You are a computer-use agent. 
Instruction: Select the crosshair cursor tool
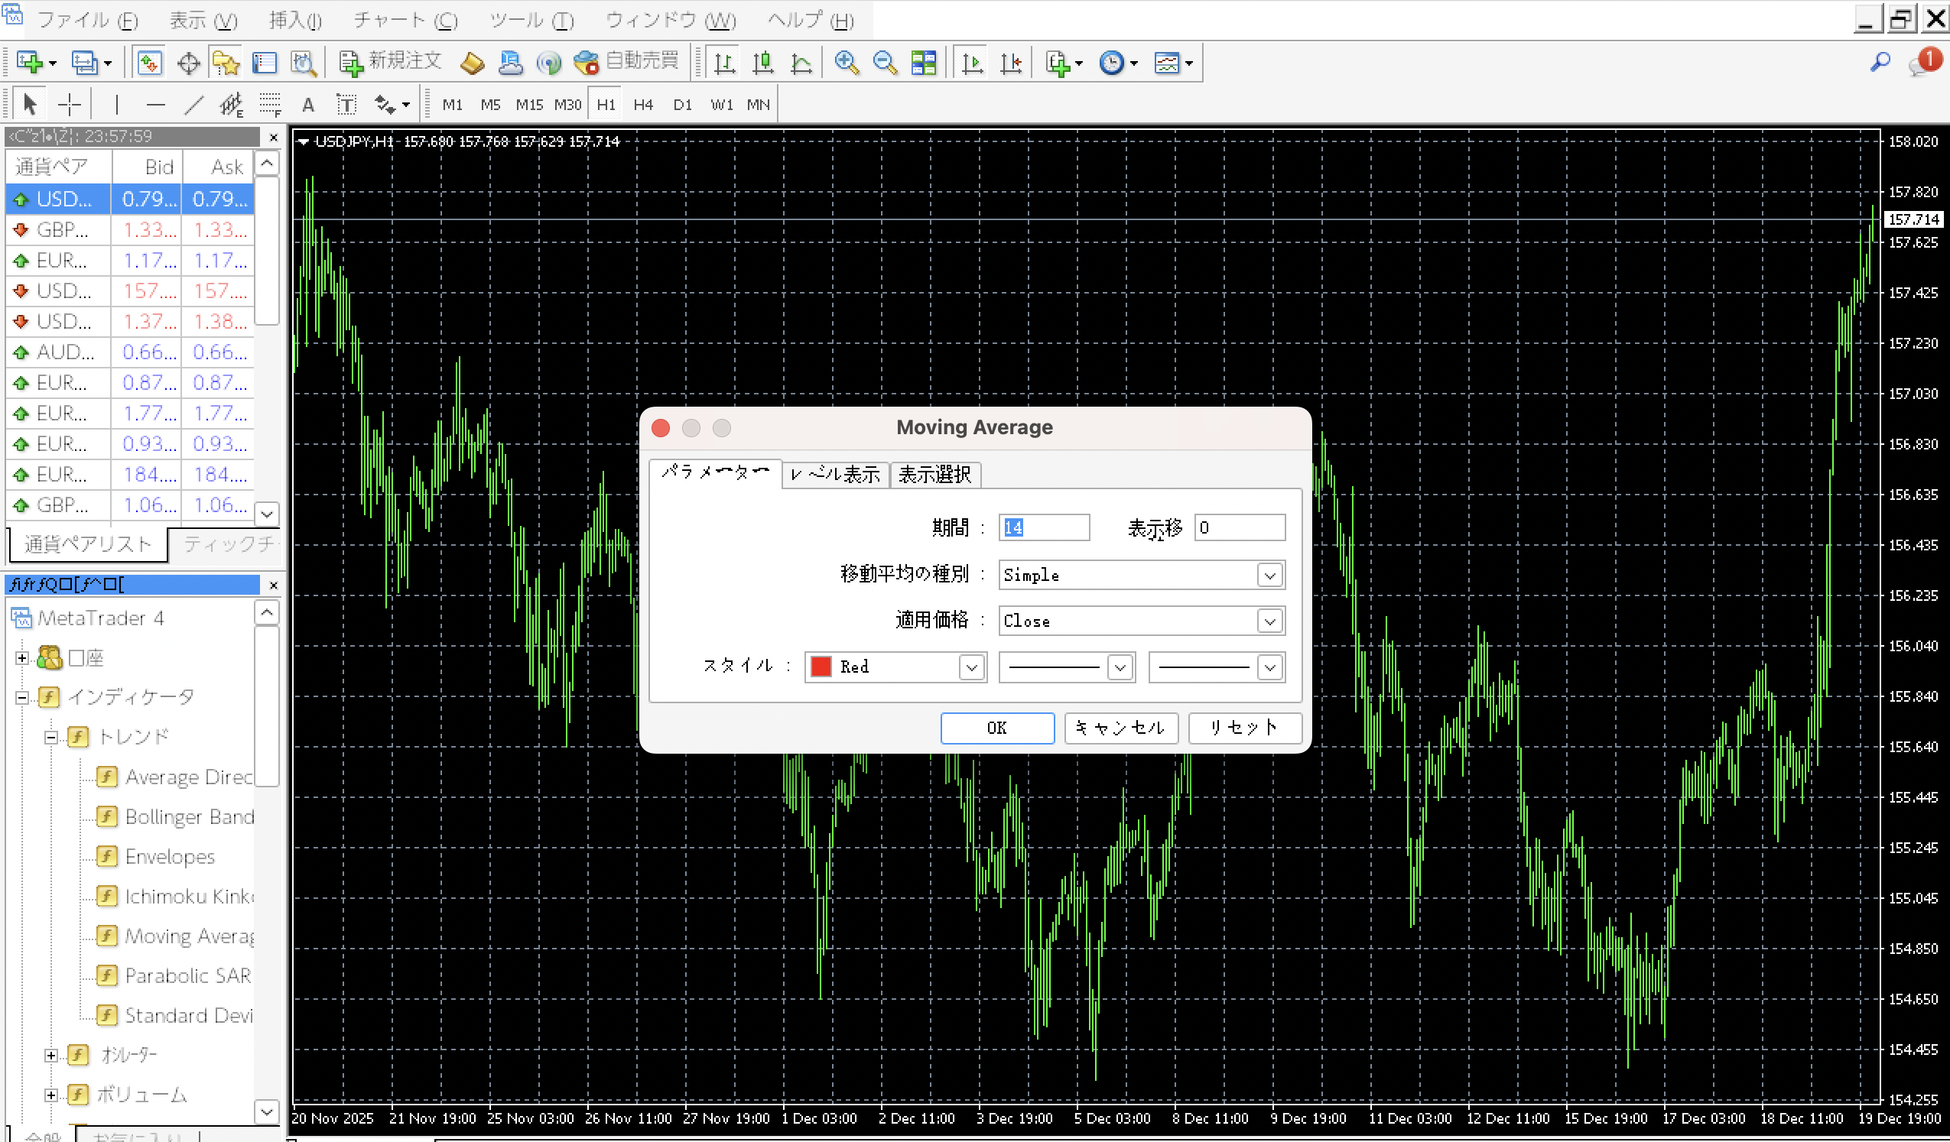pyautogui.click(x=70, y=104)
